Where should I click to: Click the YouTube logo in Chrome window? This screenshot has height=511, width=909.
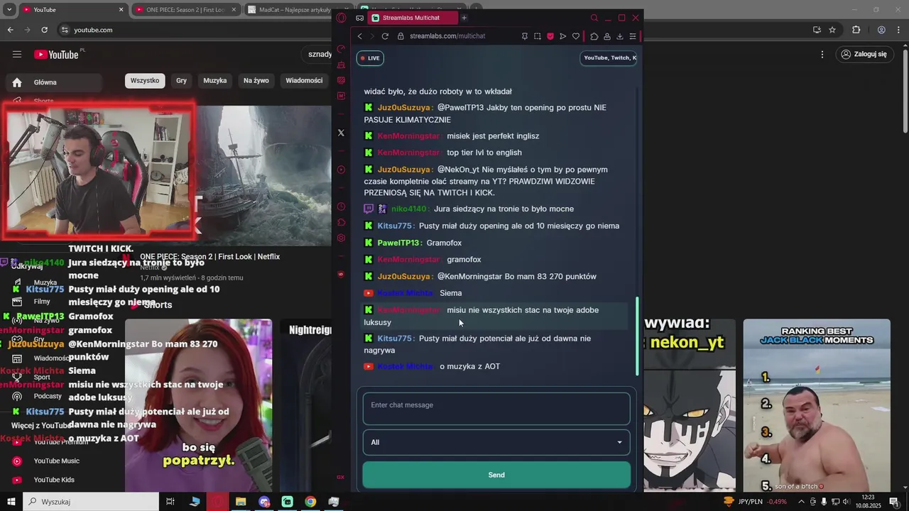pos(56,54)
